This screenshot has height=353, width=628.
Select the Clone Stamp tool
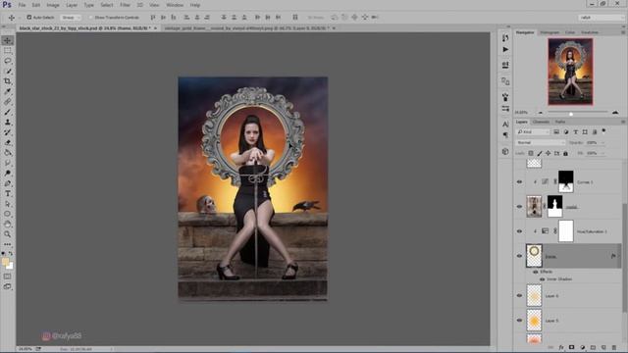[8, 122]
